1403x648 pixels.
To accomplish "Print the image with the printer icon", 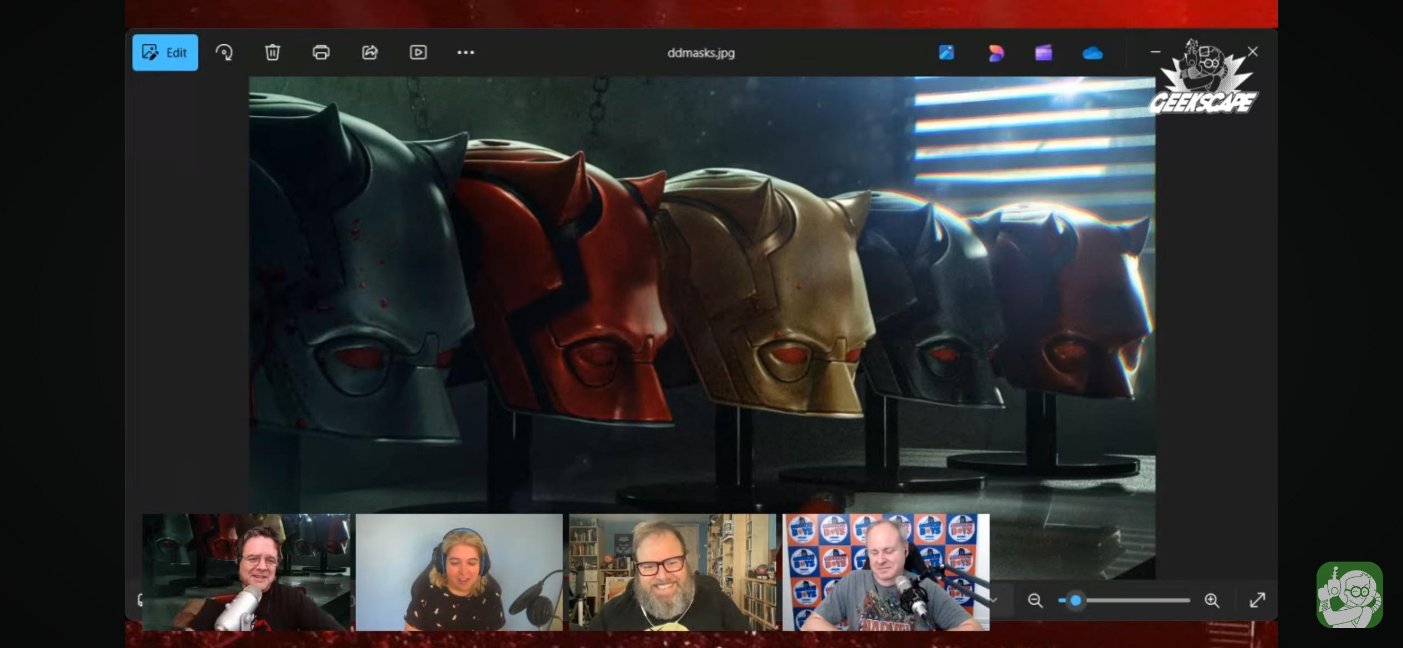I will click(x=321, y=53).
